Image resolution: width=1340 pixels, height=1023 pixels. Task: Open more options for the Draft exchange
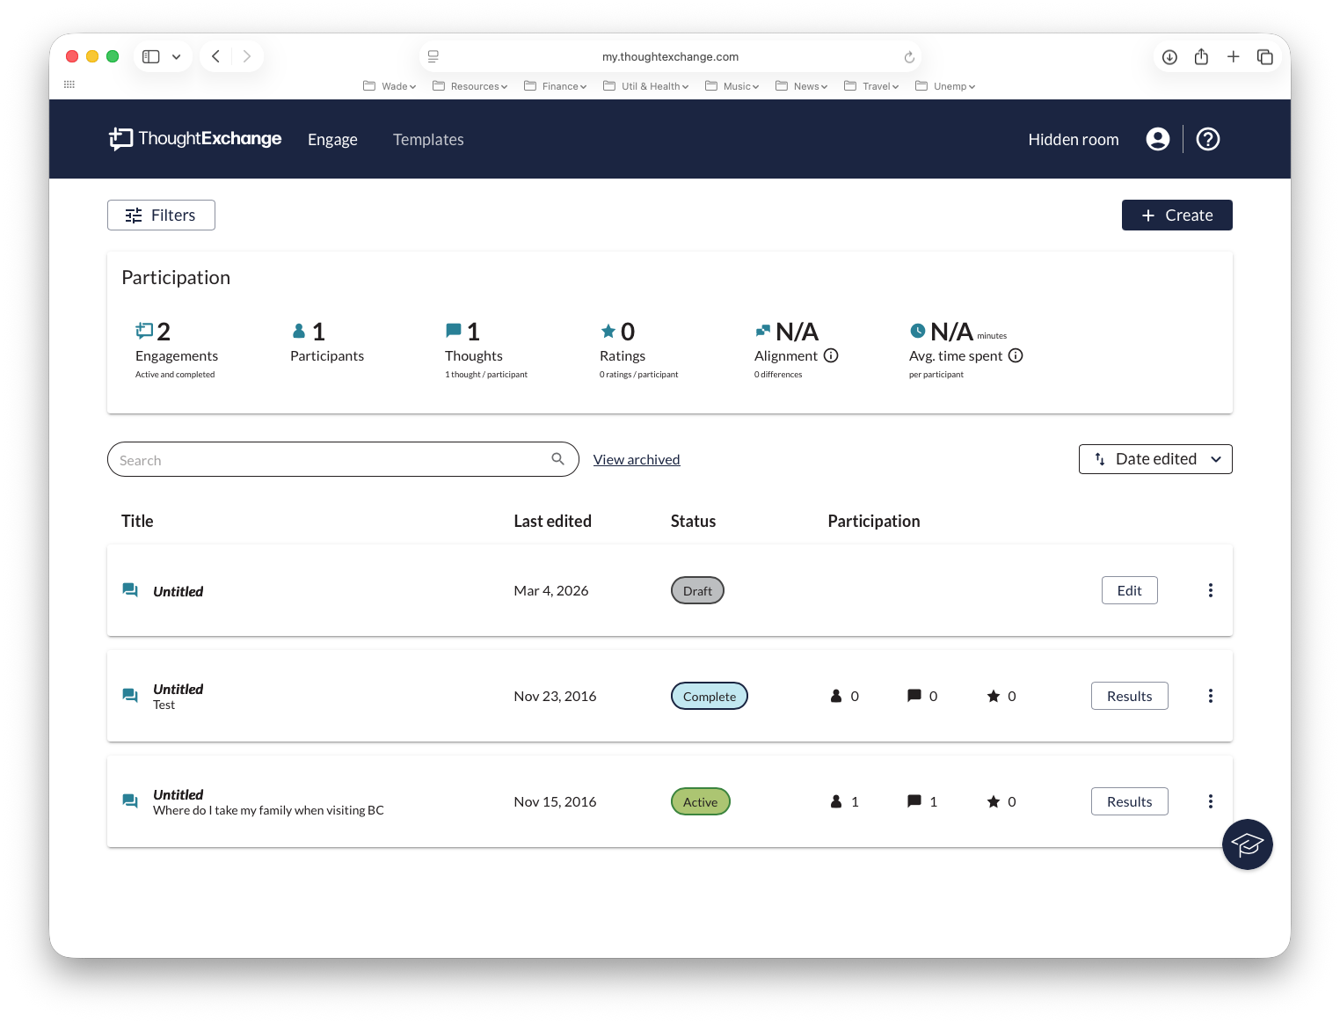pyautogui.click(x=1210, y=590)
